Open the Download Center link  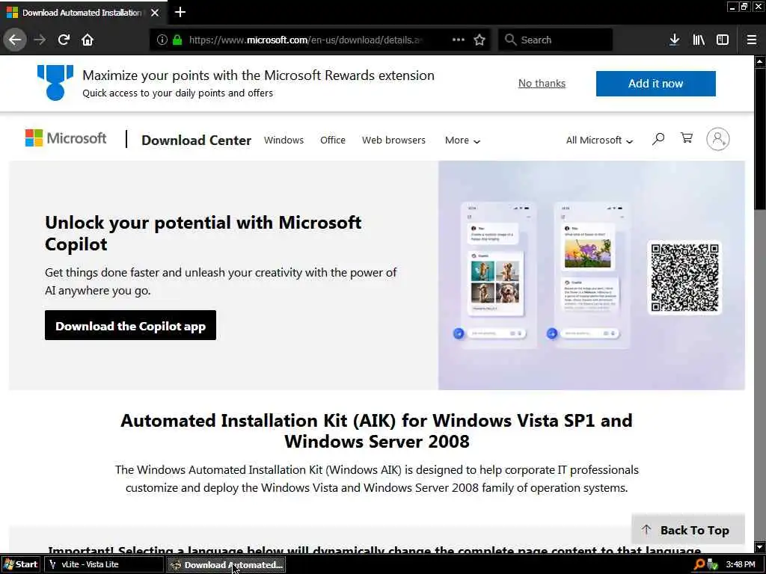pos(197,140)
